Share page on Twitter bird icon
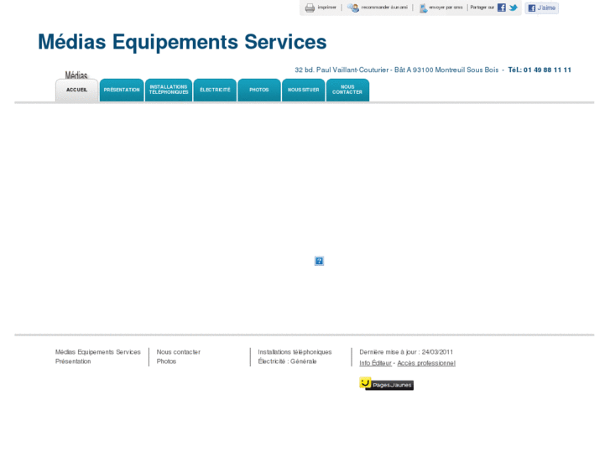610x457 pixels. (514, 8)
